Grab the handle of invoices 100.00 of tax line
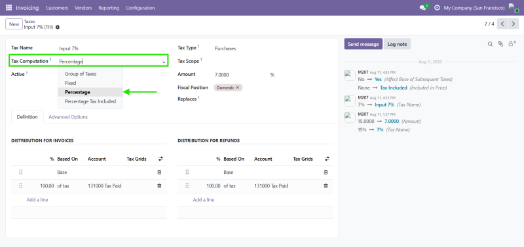This screenshot has width=524, height=247. pos(21,186)
